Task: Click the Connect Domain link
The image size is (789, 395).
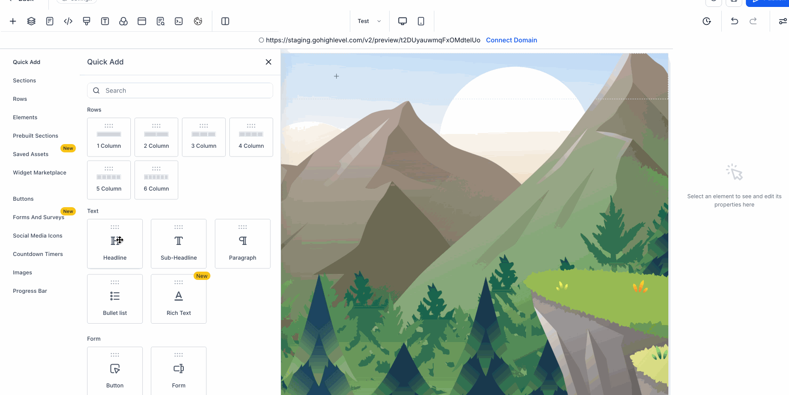Action: click(511, 40)
